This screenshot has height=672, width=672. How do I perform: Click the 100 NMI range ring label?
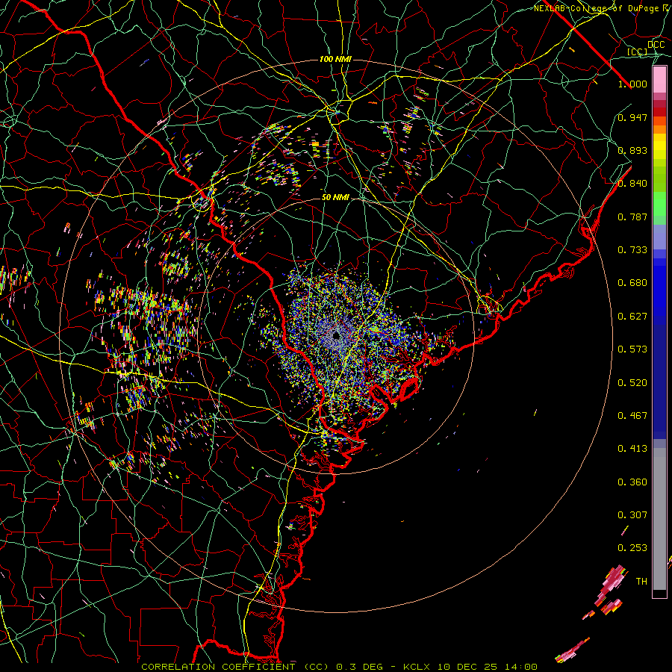coord(335,59)
